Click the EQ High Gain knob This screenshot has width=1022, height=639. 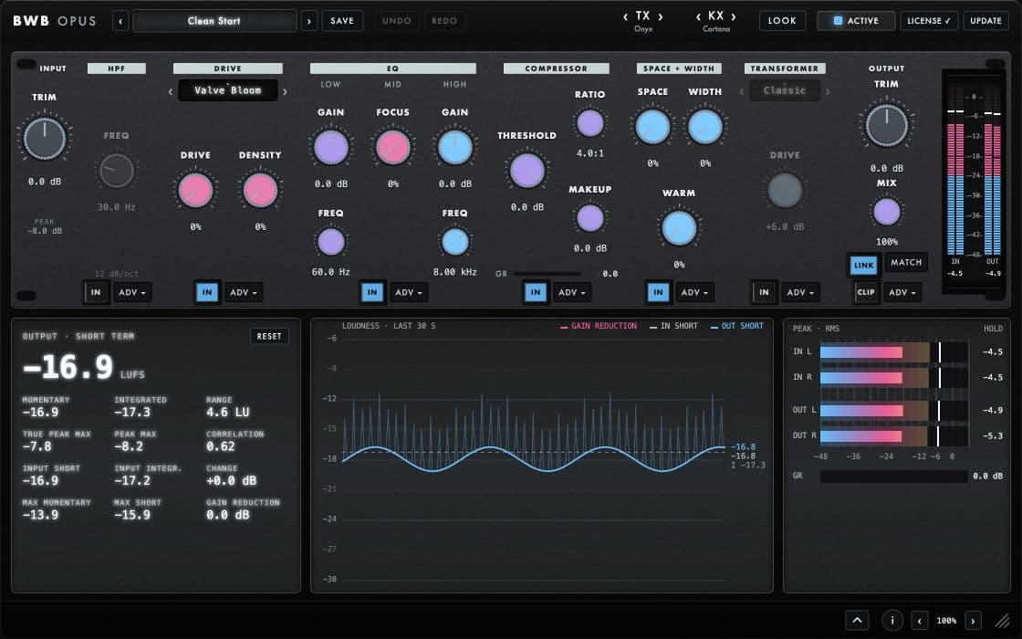point(455,147)
